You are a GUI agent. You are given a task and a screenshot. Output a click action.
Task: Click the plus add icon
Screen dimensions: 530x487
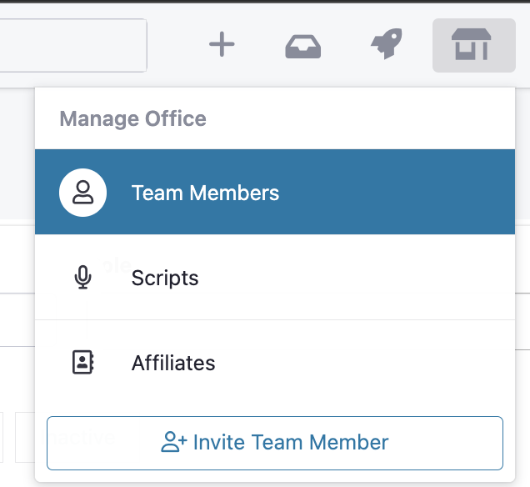tap(222, 44)
